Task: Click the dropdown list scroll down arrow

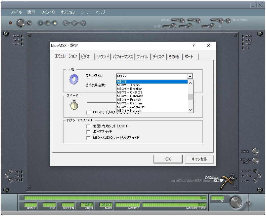Action: [190, 110]
